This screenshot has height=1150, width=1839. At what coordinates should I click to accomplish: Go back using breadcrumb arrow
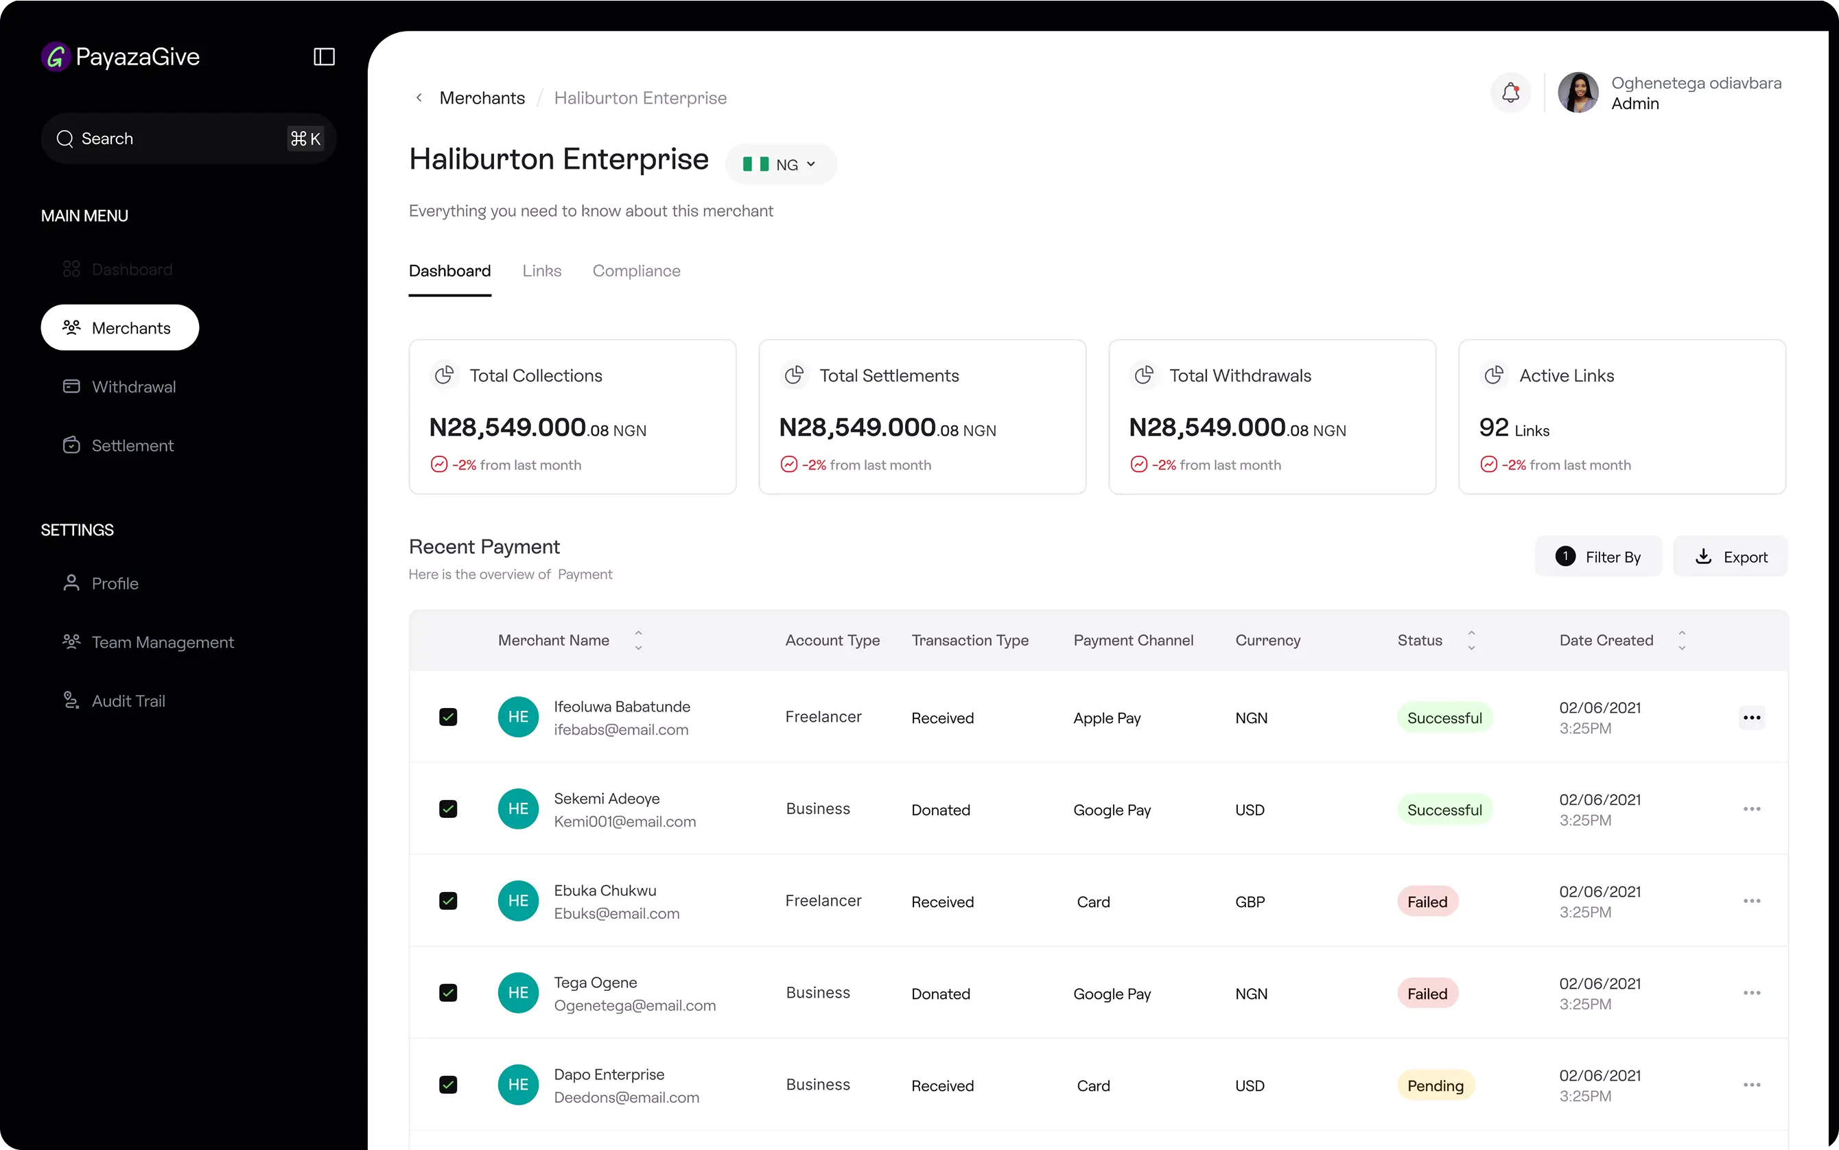(x=419, y=98)
